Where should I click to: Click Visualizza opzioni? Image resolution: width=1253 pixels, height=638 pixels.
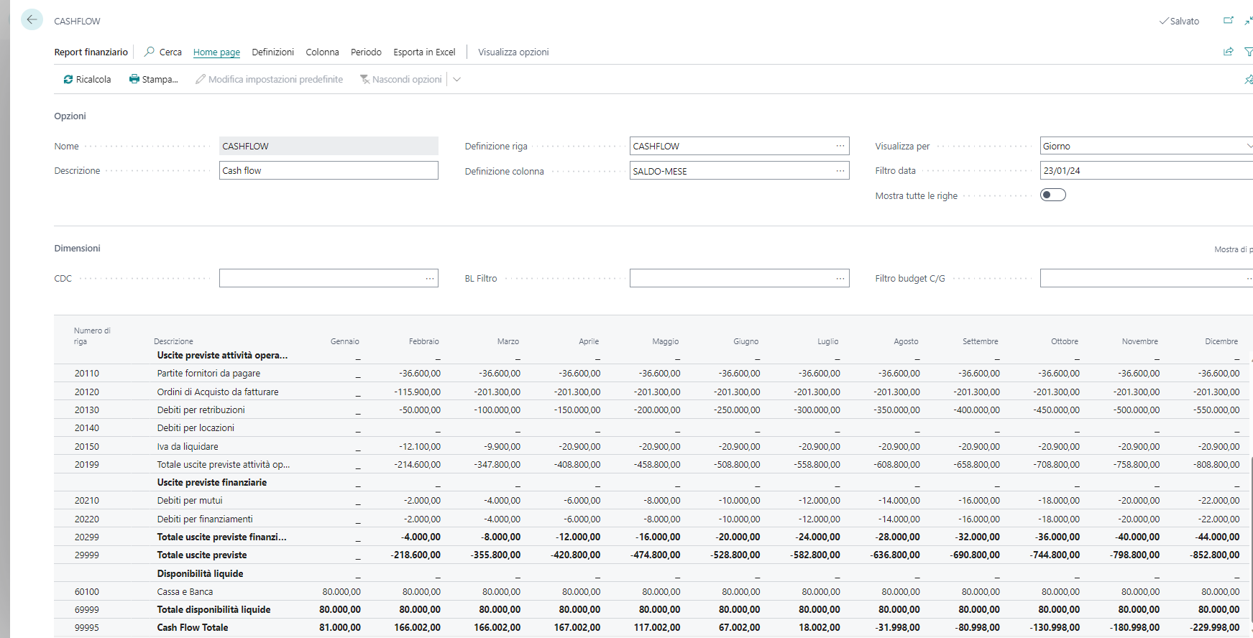pos(513,52)
